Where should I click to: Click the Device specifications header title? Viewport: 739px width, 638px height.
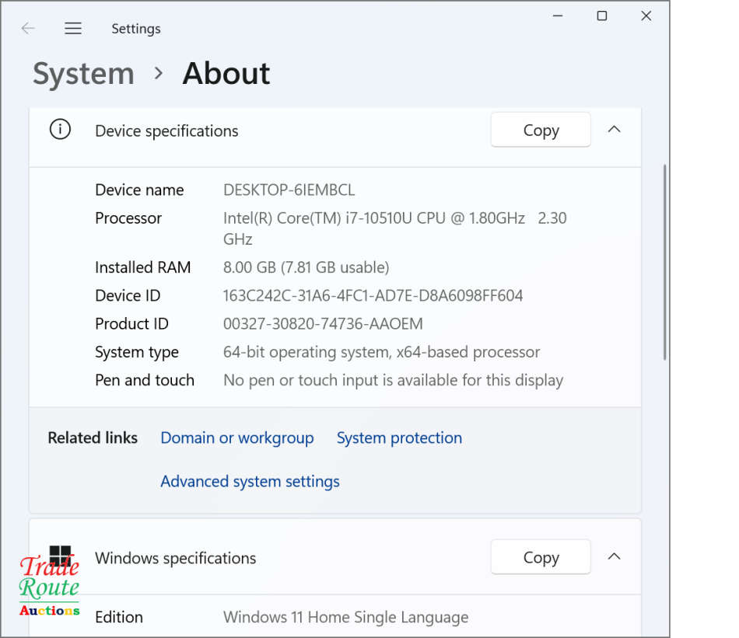pos(166,131)
